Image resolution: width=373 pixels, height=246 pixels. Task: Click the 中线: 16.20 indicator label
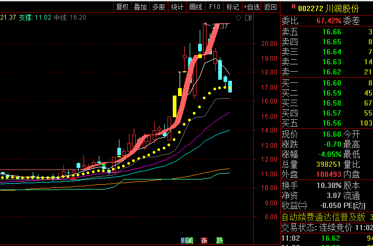click(70, 17)
